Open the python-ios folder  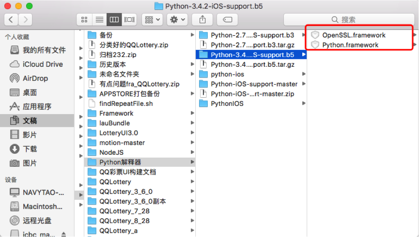[251, 74]
